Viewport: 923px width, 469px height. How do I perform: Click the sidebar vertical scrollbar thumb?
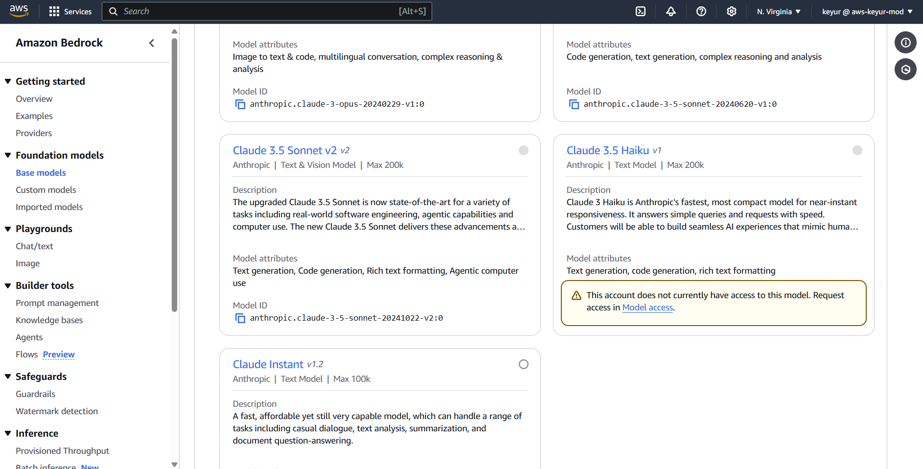[x=174, y=175]
